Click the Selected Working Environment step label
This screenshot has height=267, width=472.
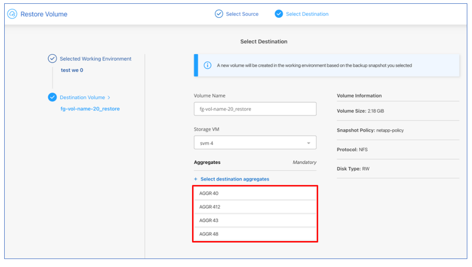tap(96, 59)
